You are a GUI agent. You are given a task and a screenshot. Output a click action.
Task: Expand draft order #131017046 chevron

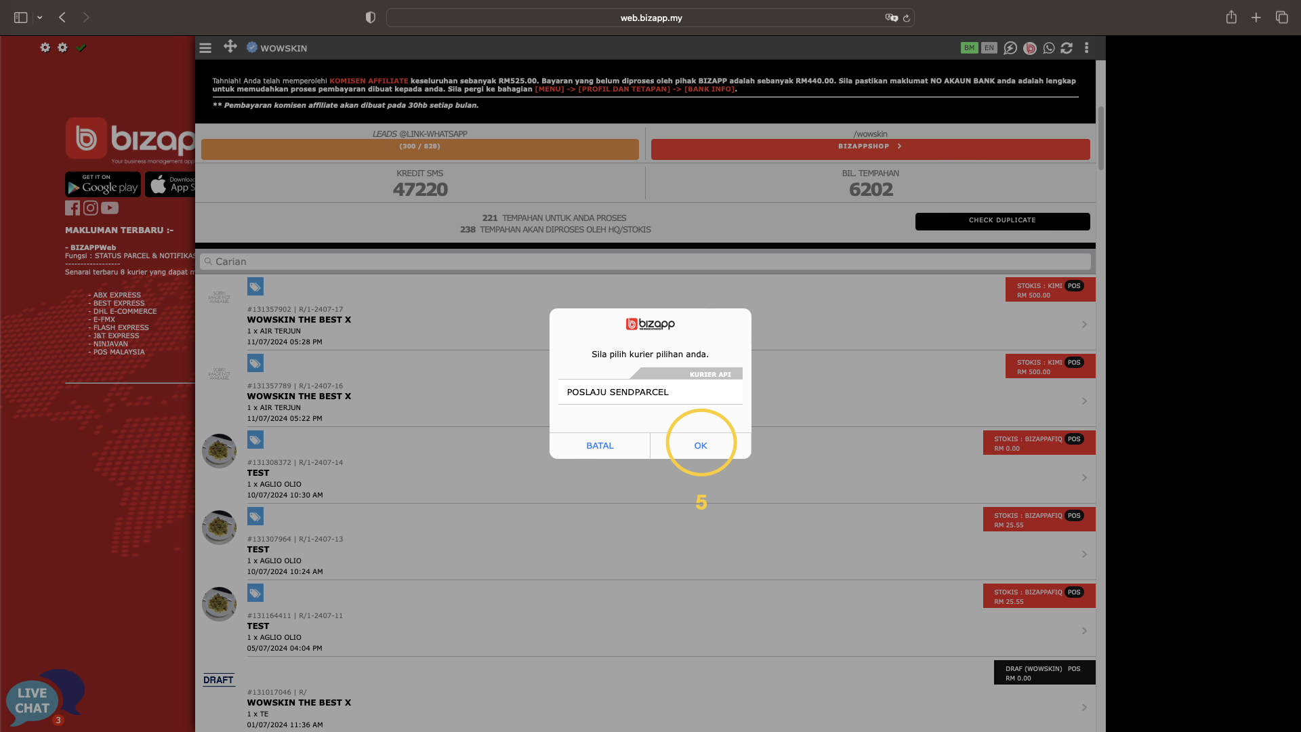(1084, 708)
